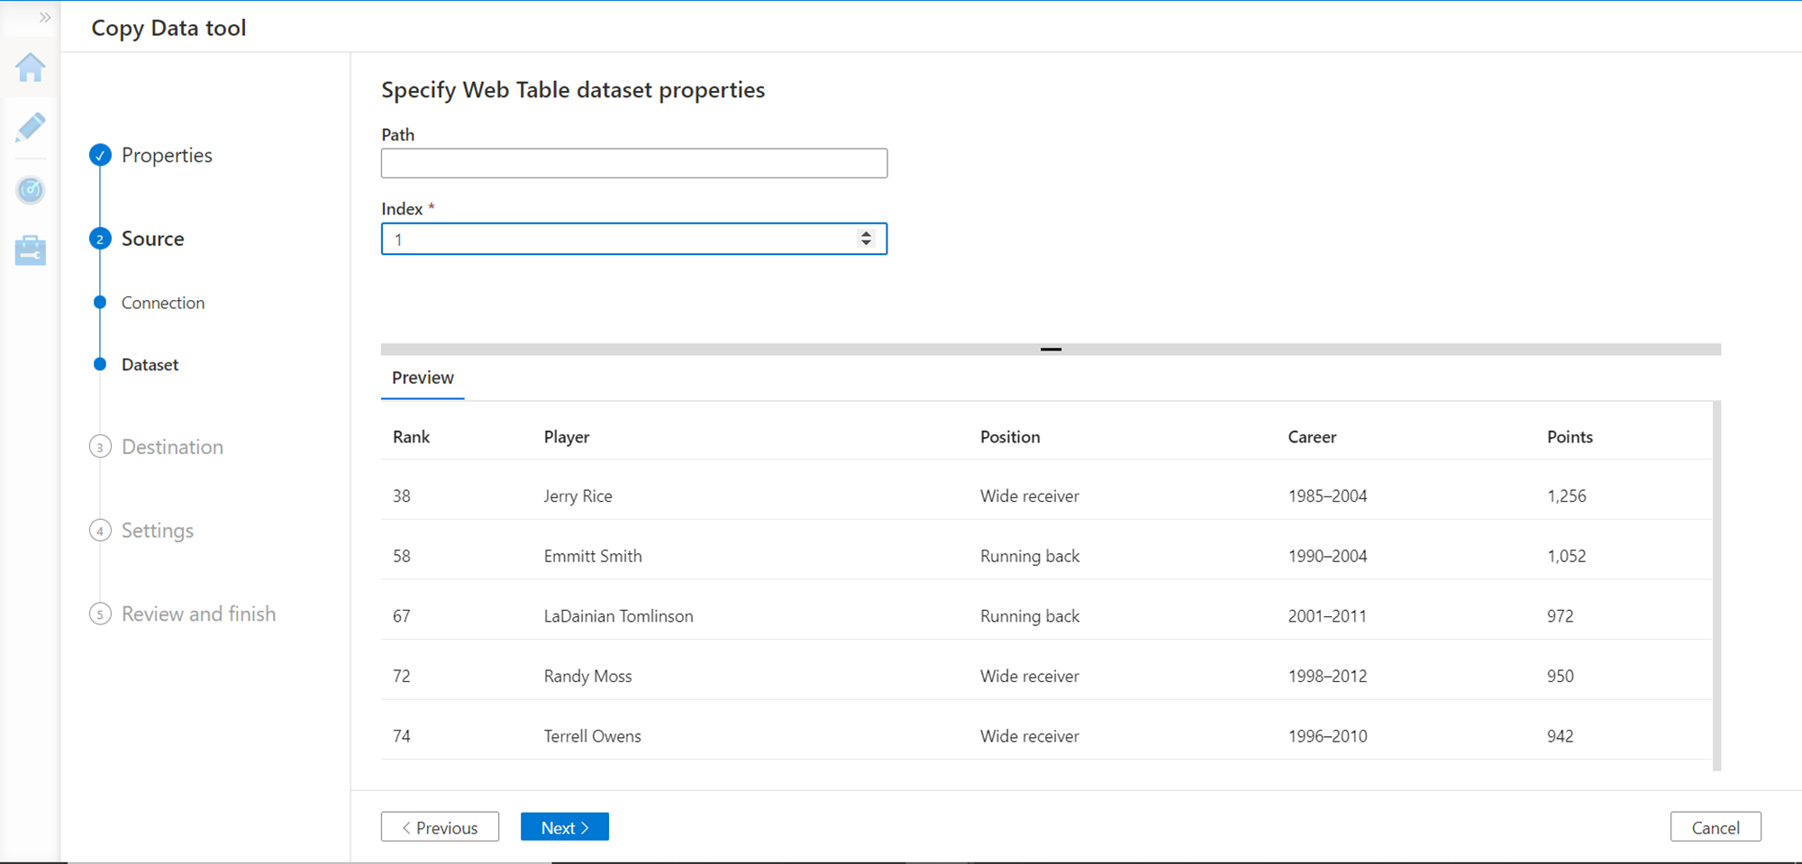1802x864 pixels.
Task: Click the completed Properties step checkmark
Action: click(x=100, y=155)
